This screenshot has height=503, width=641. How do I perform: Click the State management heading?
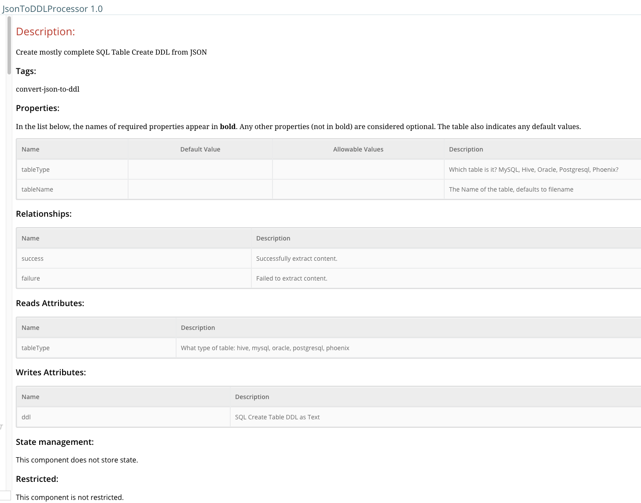[55, 442]
